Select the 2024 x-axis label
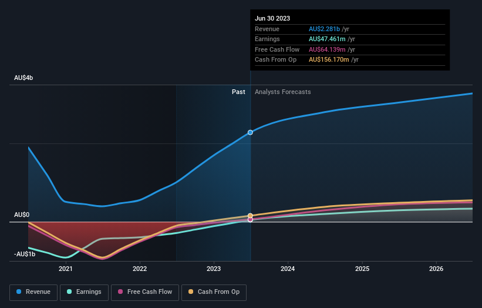Image resolution: width=482 pixels, height=308 pixels. [x=288, y=269]
